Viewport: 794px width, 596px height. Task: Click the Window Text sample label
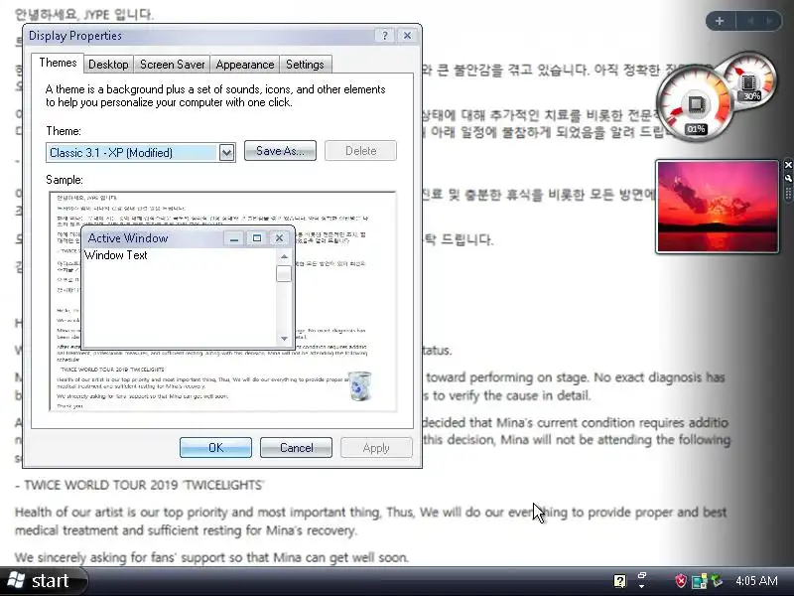point(115,255)
